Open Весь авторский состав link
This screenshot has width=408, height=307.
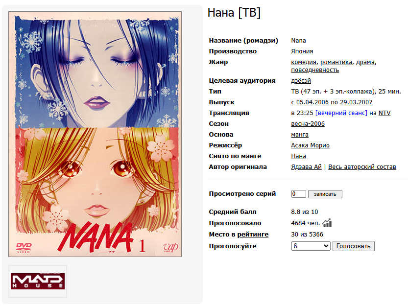(x=362, y=167)
